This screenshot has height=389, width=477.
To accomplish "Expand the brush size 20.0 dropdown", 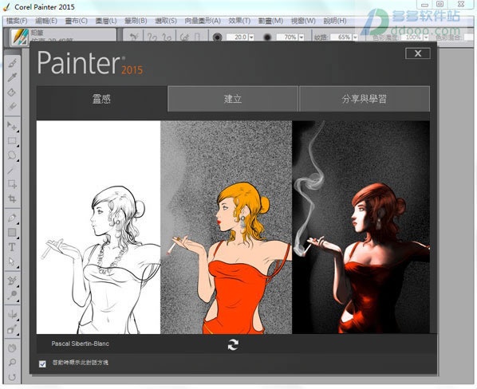I will pos(251,37).
